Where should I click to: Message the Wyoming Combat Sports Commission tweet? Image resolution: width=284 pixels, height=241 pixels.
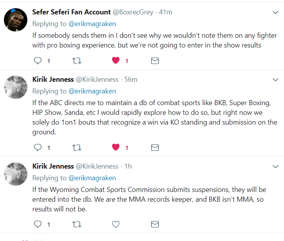pos(155,224)
